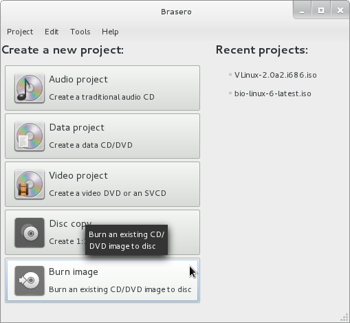Click the Audio project music-note disc icon

pos(30,88)
